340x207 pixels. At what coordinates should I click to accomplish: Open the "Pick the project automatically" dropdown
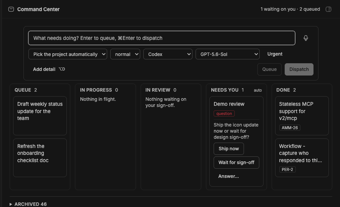pyautogui.click(x=68, y=54)
